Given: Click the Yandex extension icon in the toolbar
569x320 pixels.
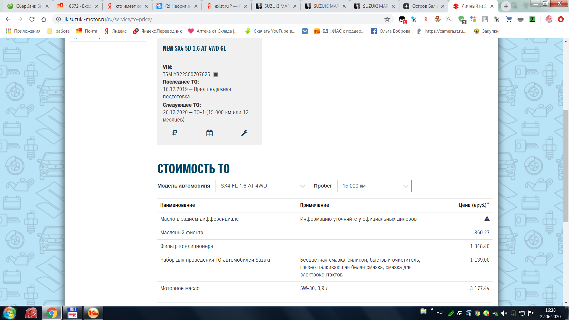Looking at the screenshot, I should pos(426,19).
